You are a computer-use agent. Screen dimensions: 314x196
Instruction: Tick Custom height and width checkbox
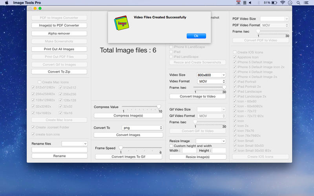[171, 146]
